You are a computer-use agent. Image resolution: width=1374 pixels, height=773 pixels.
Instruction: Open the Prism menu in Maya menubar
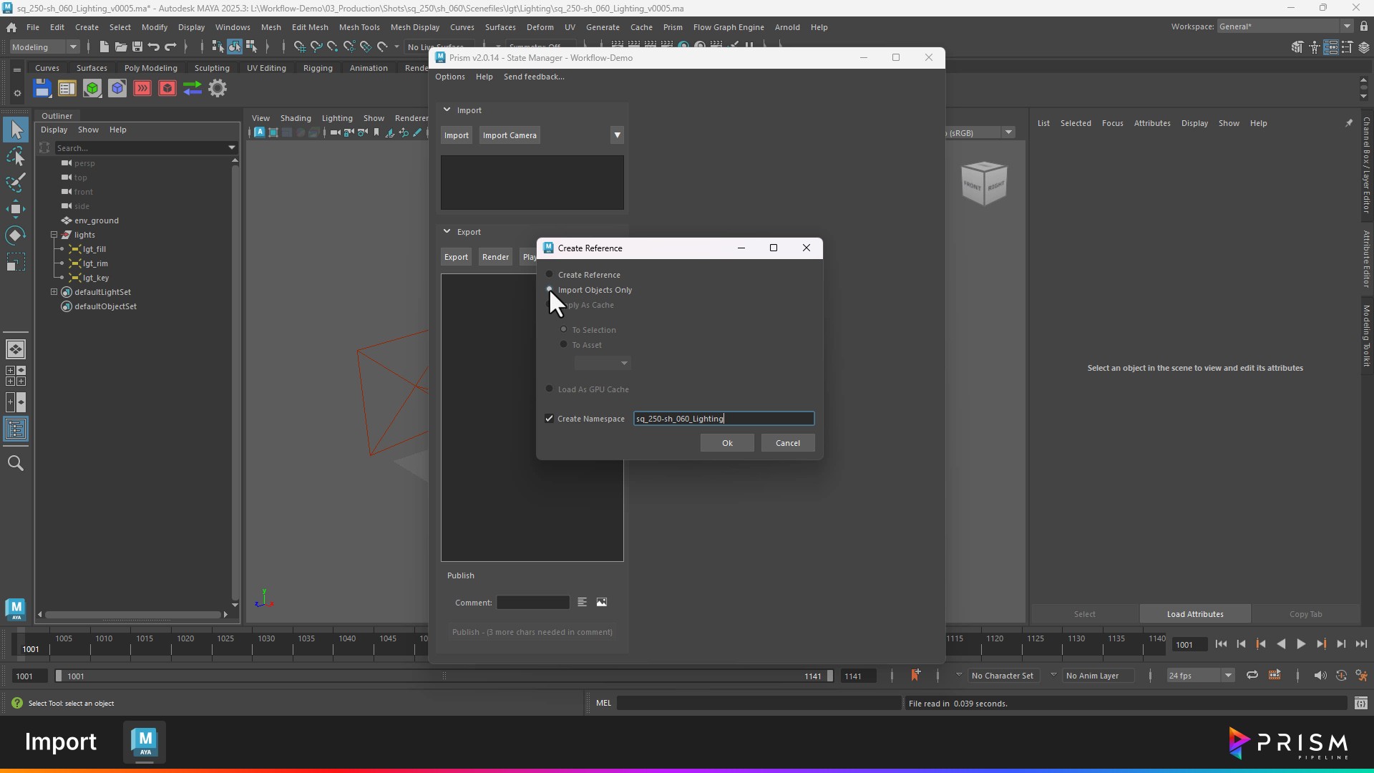pyautogui.click(x=673, y=27)
